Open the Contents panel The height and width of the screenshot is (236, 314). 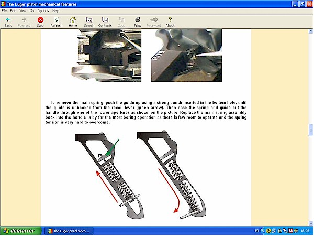105,22
